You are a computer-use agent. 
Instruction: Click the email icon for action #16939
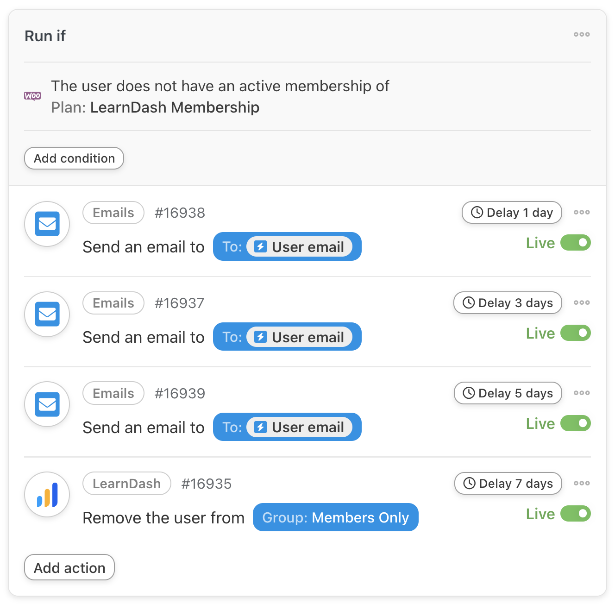(47, 404)
